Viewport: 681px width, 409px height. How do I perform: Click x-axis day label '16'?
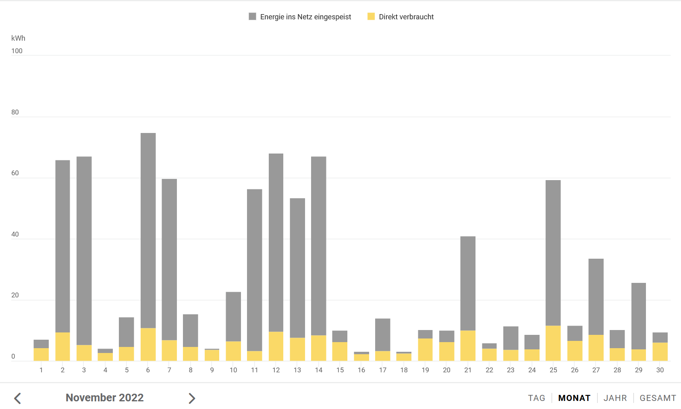[361, 370]
